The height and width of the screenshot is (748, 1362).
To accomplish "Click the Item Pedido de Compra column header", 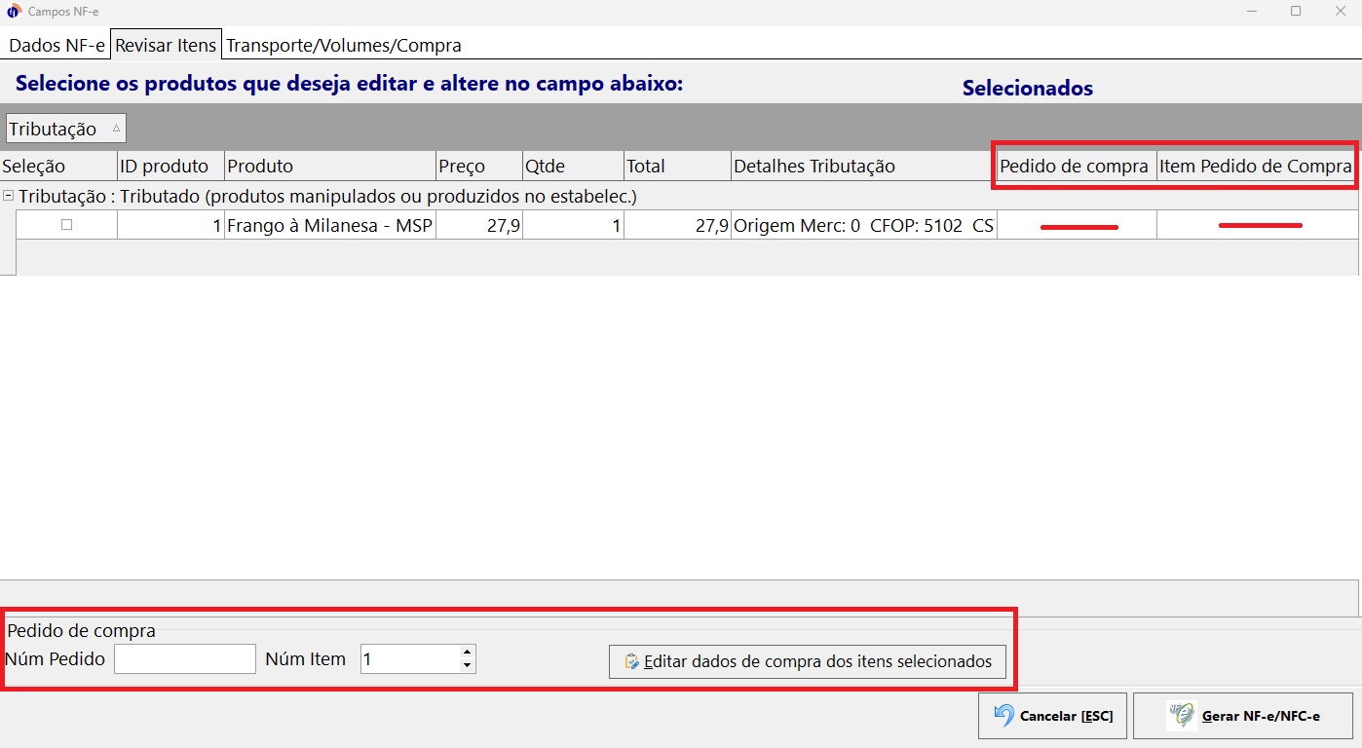I will 1255,167.
